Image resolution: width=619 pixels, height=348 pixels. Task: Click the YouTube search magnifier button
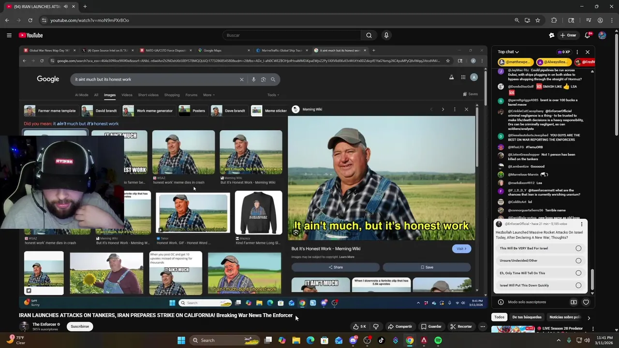click(x=369, y=35)
